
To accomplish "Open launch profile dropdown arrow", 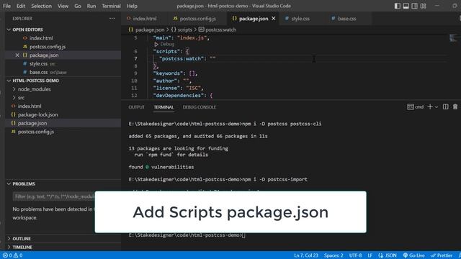I will click(437, 107).
